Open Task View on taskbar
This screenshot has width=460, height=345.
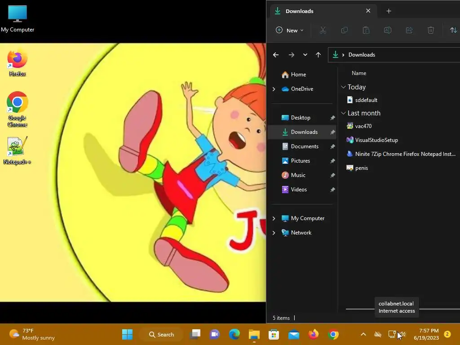tap(195, 334)
